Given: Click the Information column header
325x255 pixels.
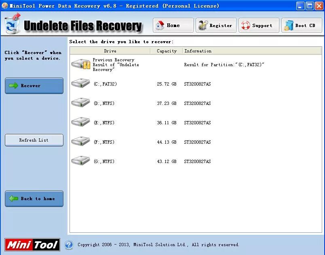Looking at the screenshot, I should tap(252, 51).
